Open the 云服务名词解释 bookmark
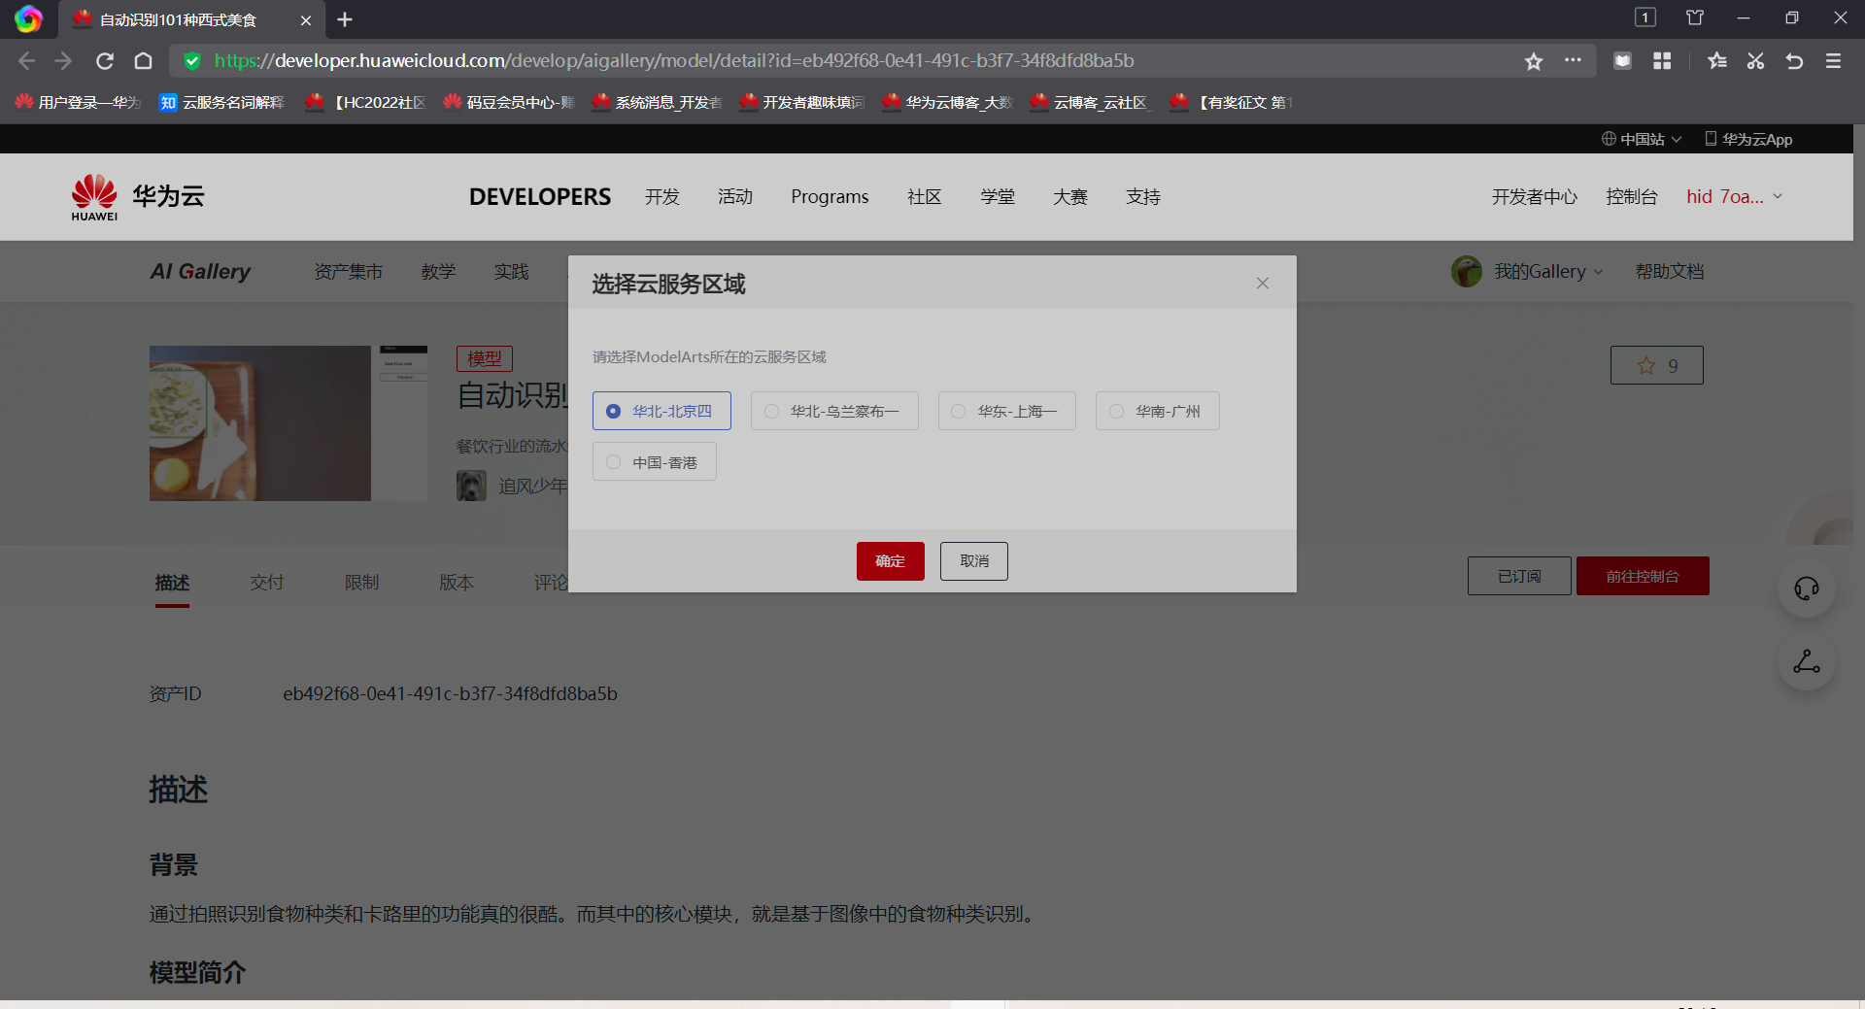 coord(222,102)
